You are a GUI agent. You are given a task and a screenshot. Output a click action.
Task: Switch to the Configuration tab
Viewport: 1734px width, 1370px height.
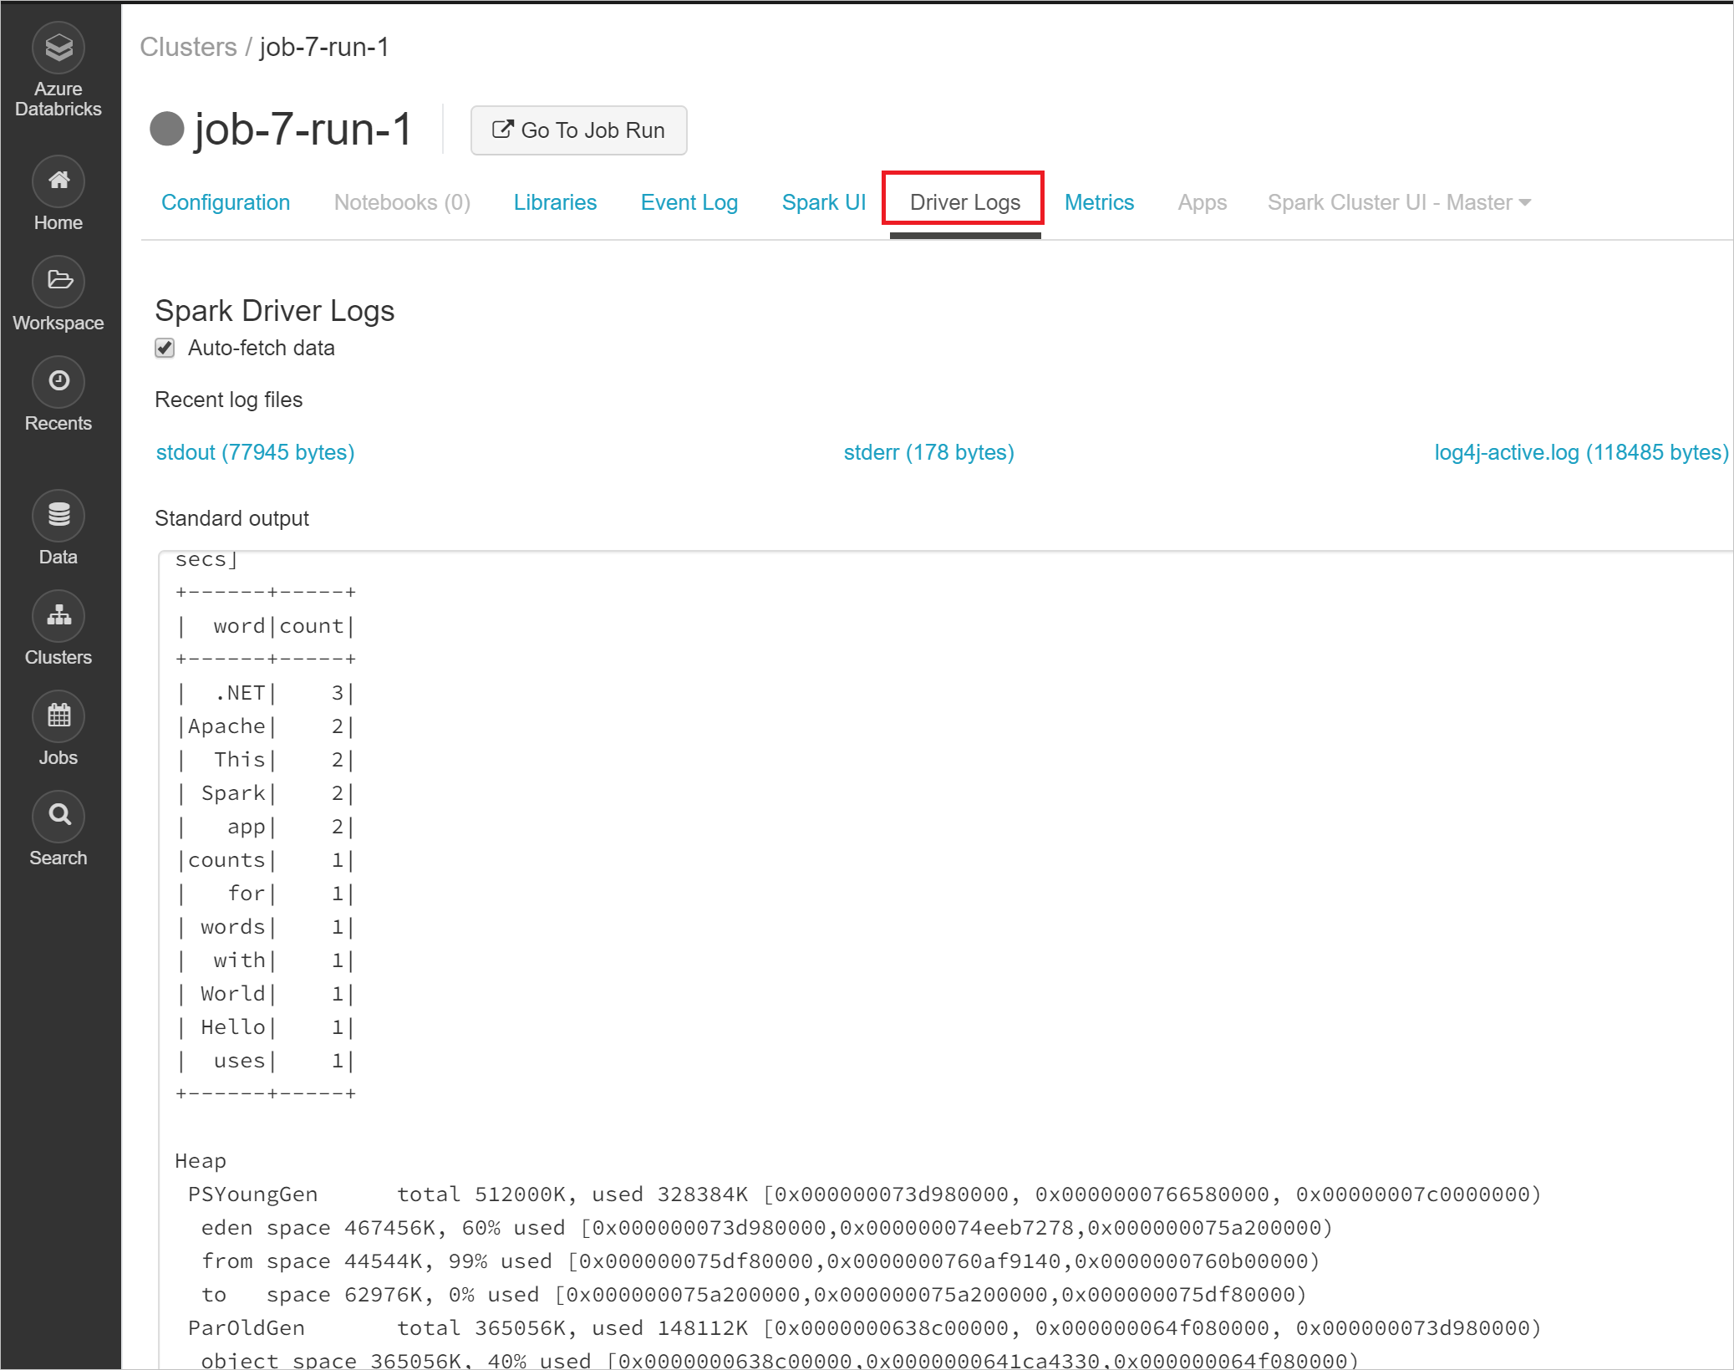[225, 203]
